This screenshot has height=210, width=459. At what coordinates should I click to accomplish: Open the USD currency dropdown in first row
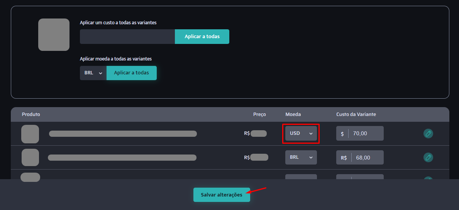[301, 133]
